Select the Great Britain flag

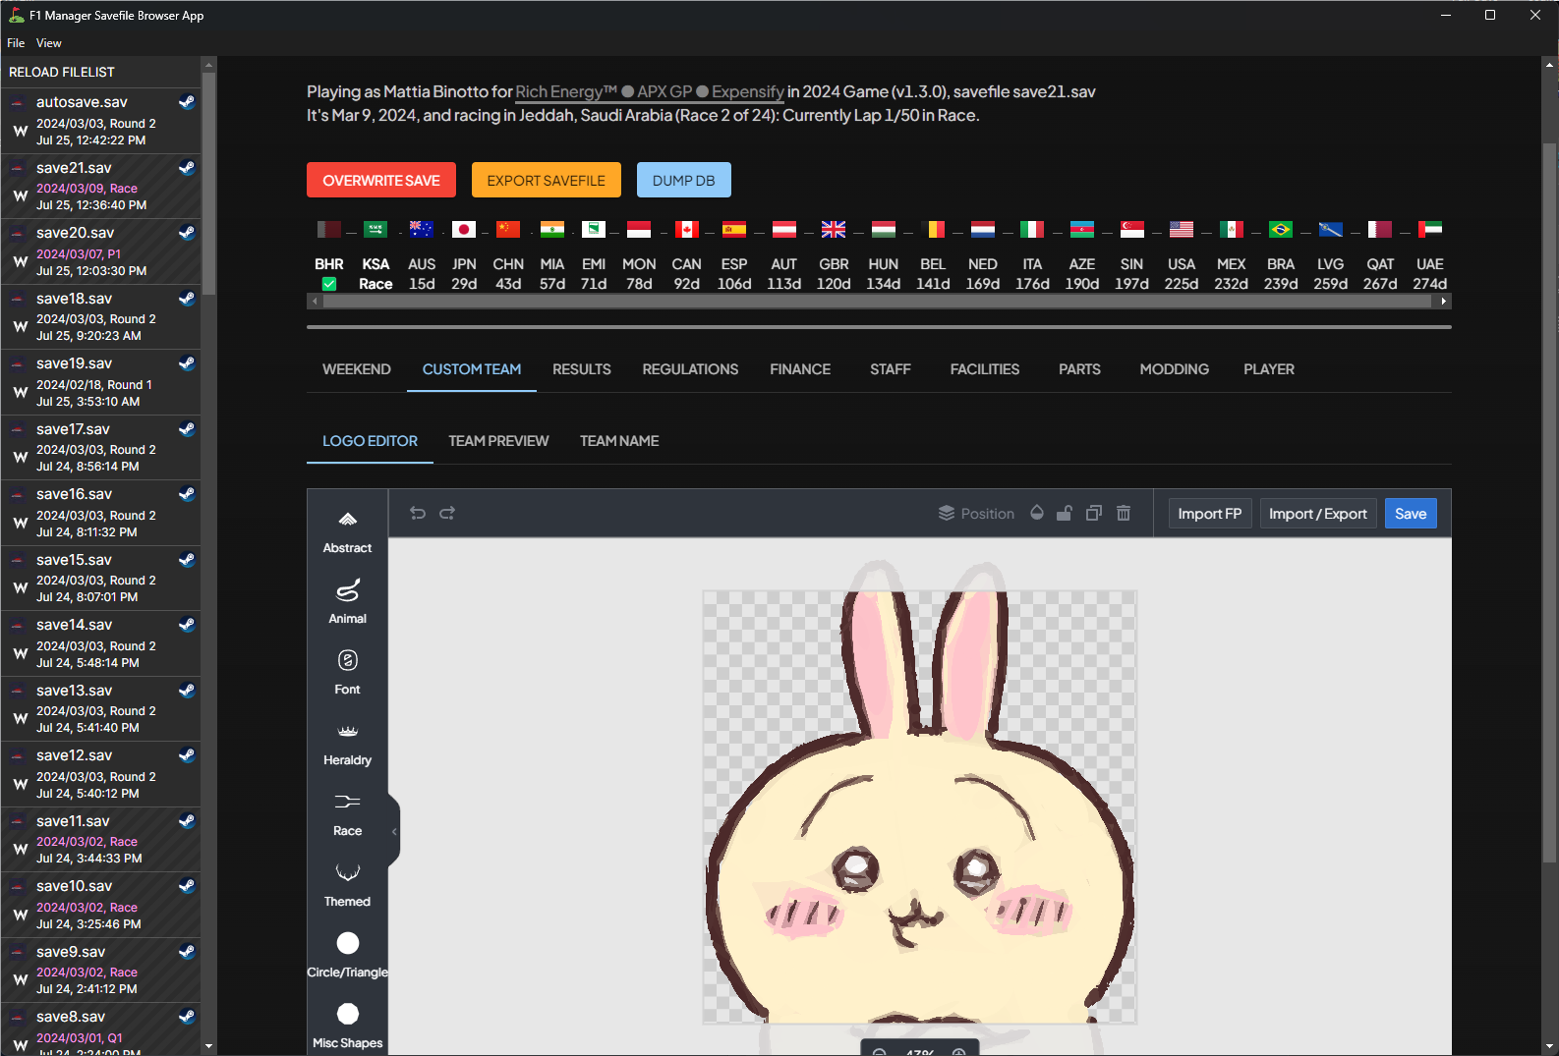point(834,229)
